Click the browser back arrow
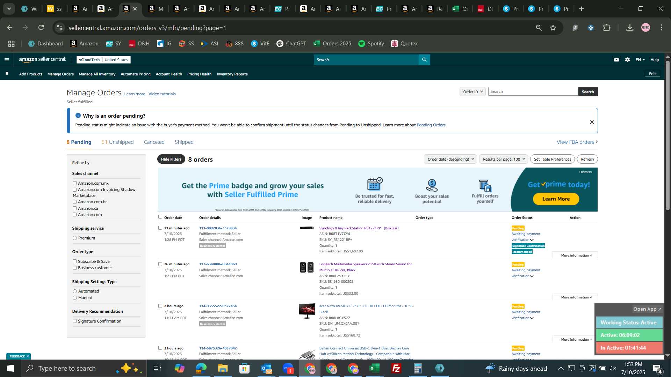 10,28
